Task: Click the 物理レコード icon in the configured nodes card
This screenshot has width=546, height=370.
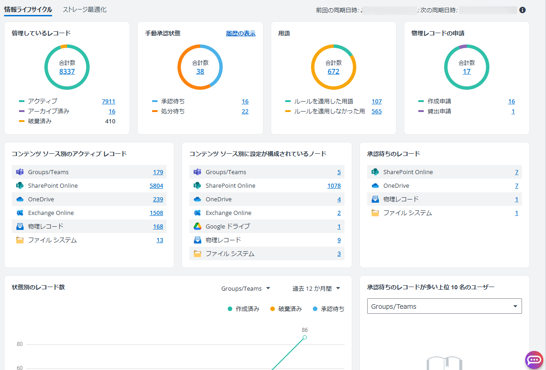Action: tap(197, 240)
